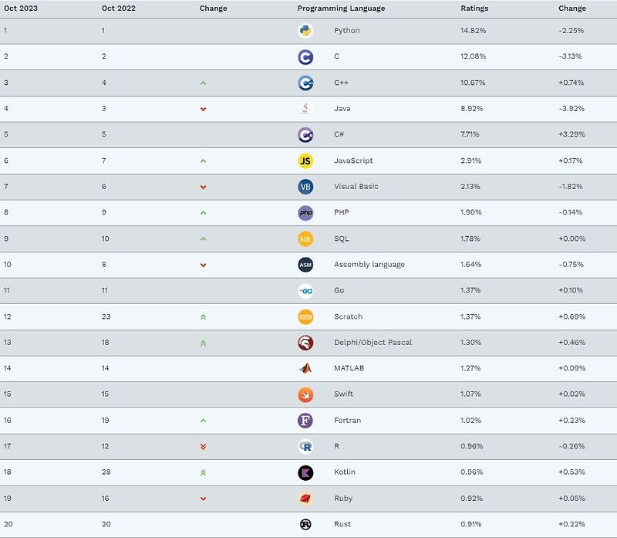617x538 pixels.
Task: Click the red down arrow for Java
Action: [x=203, y=109]
